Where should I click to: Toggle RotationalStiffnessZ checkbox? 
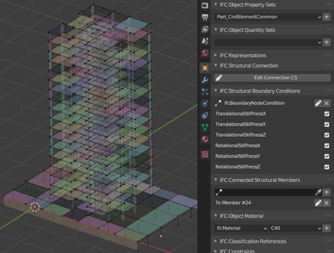[x=327, y=167]
